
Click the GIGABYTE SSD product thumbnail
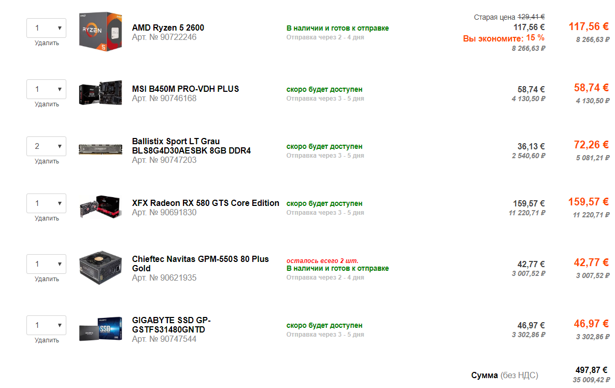[101, 329]
